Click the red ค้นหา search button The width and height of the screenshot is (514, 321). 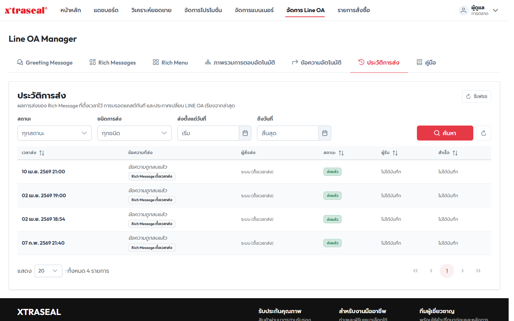click(445, 133)
